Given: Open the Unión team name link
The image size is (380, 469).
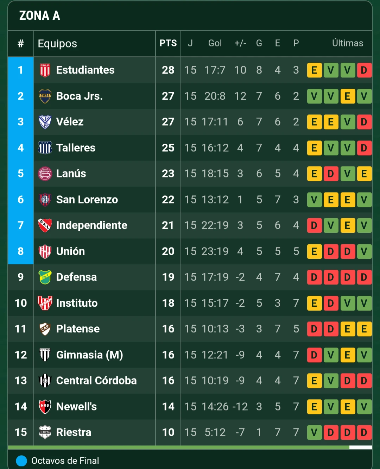Looking at the screenshot, I should 70,251.
